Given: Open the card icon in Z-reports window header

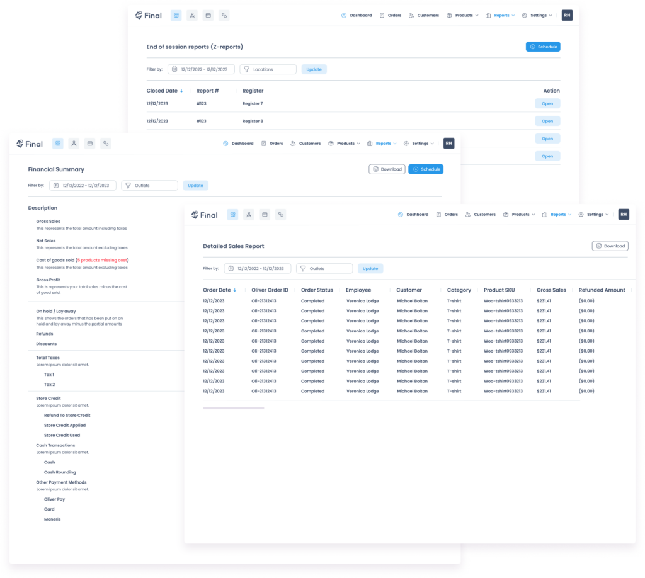Looking at the screenshot, I should click(208, 16).
